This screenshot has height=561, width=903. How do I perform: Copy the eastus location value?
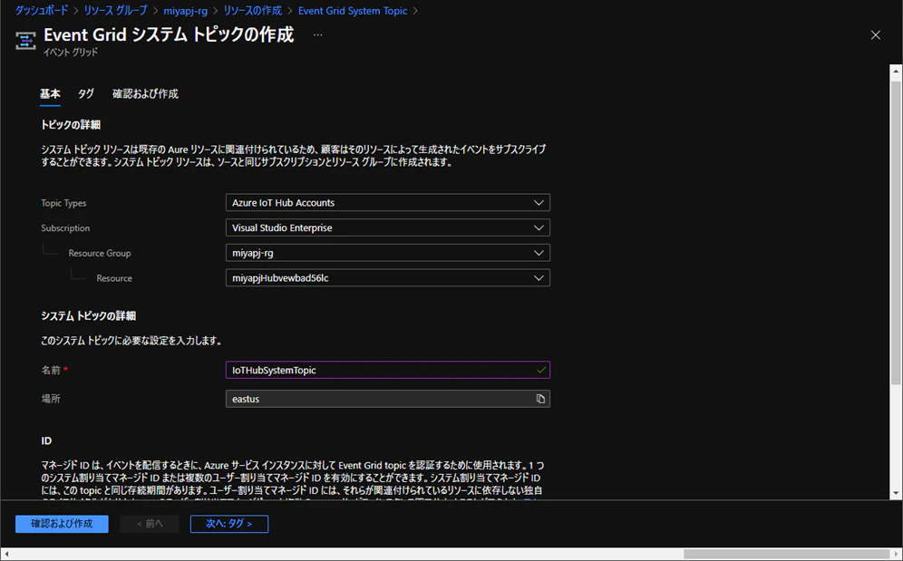[540, 399]
